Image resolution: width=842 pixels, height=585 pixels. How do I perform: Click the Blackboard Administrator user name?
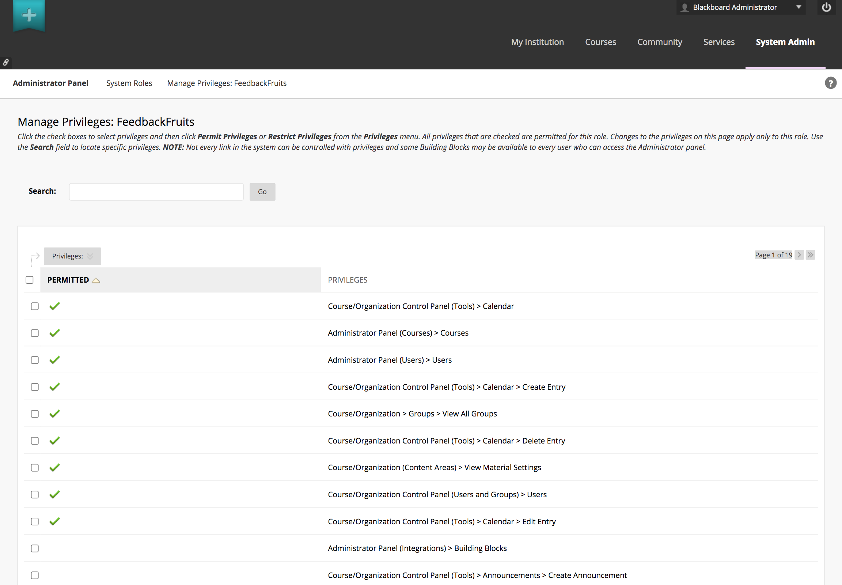point(735,7)
